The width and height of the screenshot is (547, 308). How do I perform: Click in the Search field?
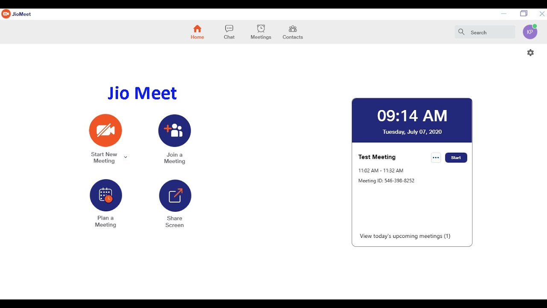pyautogui.click(x=485, y=32)
